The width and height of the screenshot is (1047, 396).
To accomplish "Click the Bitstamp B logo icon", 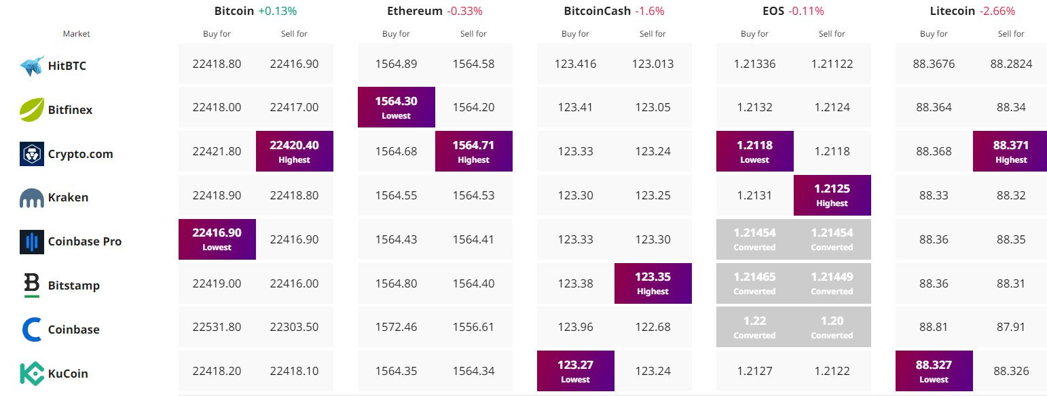I will tap(32, 285).
